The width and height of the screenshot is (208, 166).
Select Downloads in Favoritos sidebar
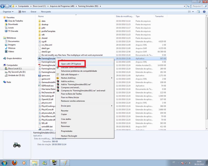13,24
